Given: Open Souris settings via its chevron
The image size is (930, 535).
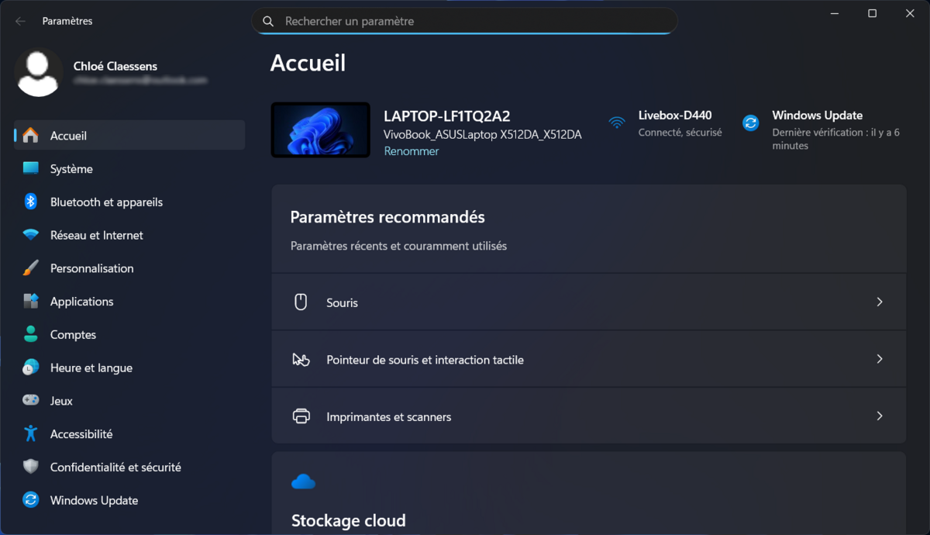Looking at the screenshot, I should [880, 302].
